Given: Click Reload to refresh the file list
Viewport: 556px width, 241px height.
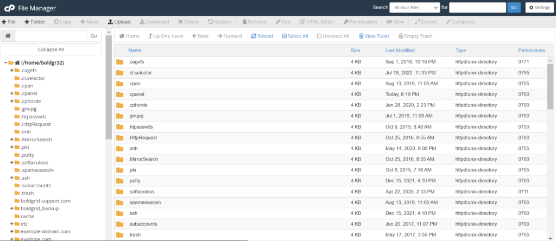Looking at the screenshot, I should click(x=262, y=36).
